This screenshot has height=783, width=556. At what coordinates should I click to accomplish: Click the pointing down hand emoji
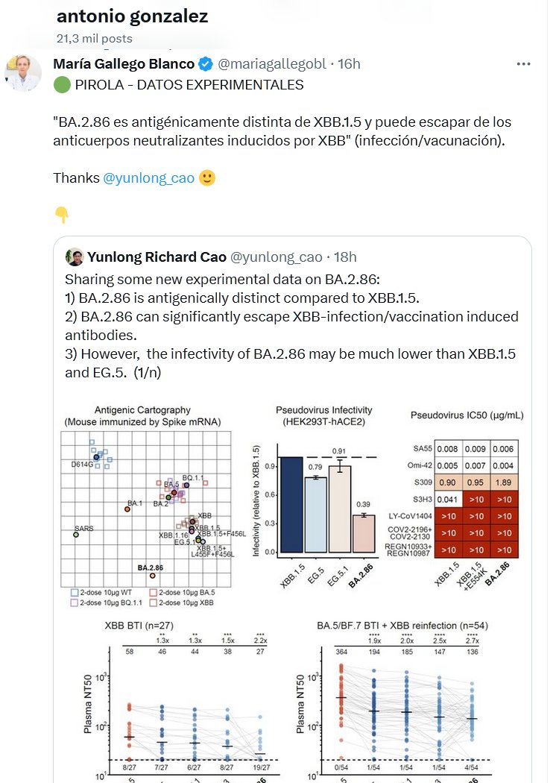[61, 215]
